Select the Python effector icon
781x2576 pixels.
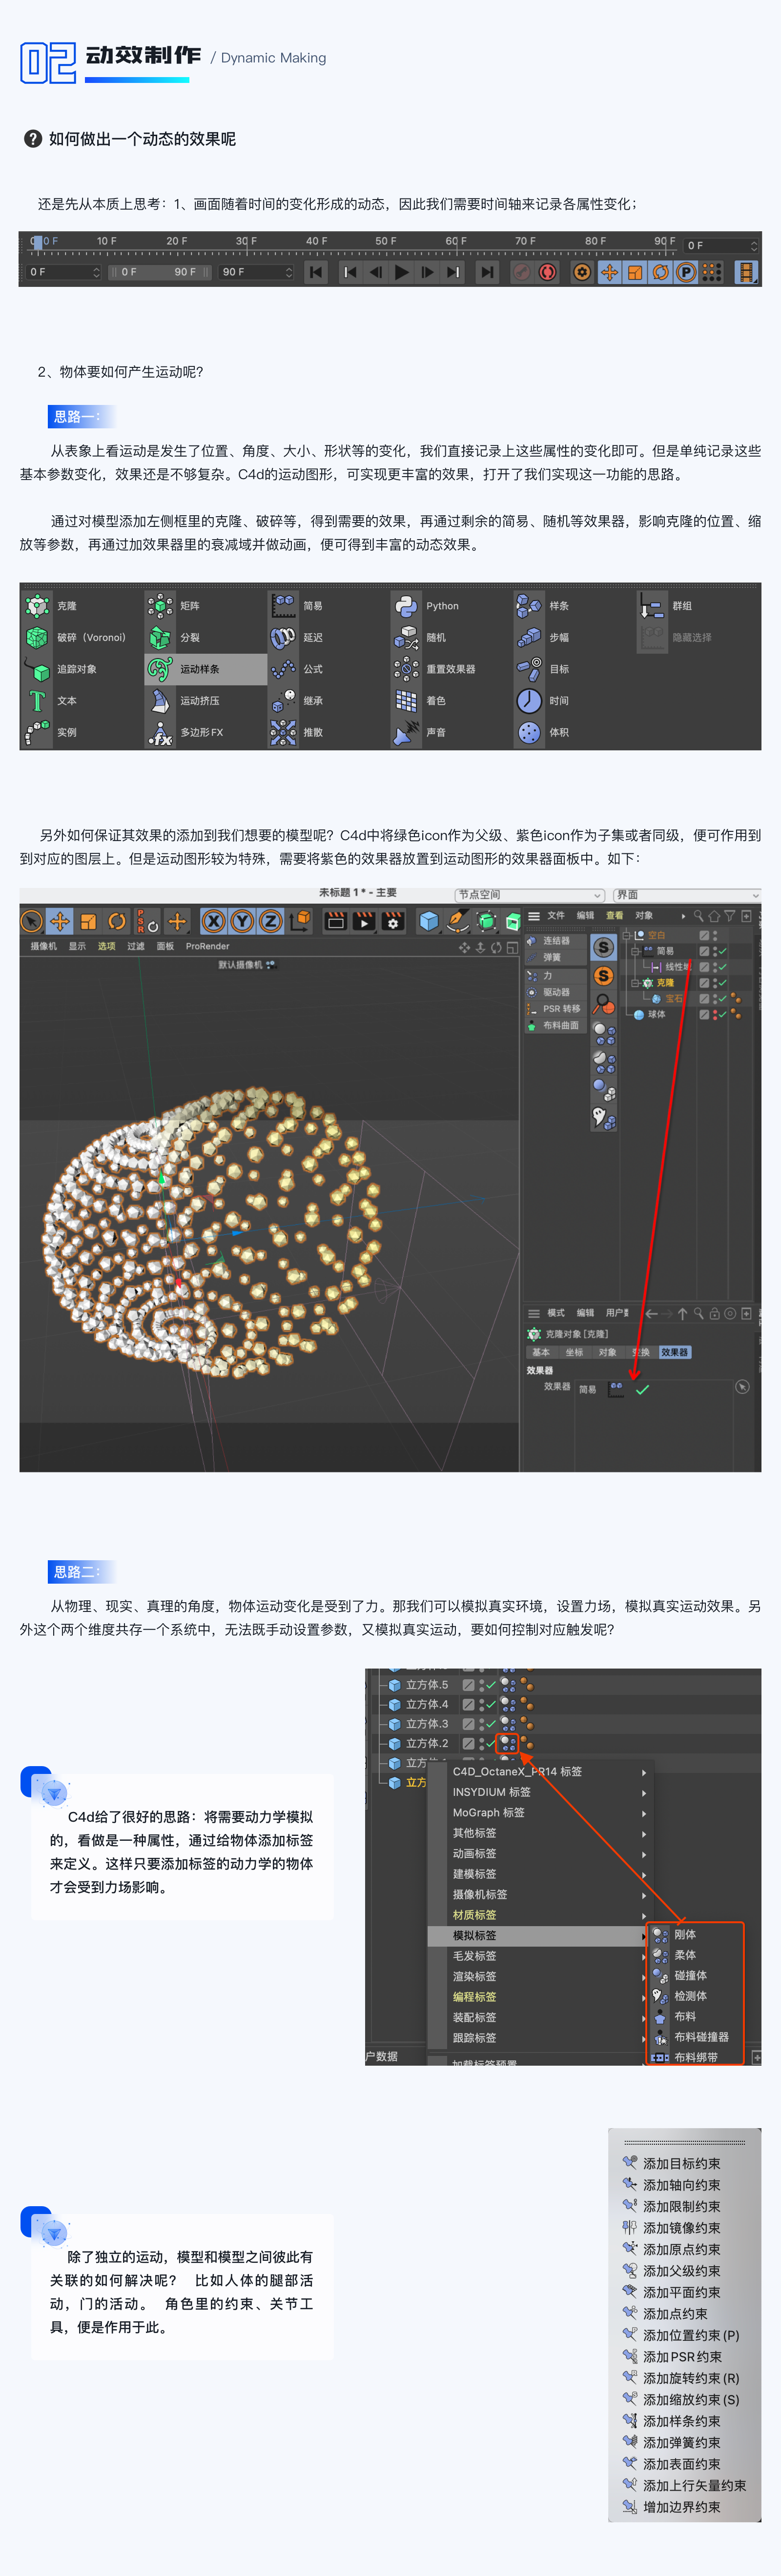406,606
